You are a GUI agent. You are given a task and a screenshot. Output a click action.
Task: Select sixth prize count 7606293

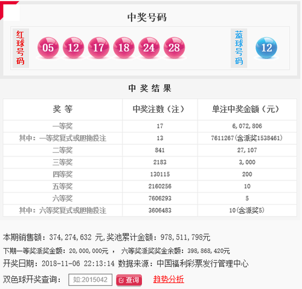point(160,198)
